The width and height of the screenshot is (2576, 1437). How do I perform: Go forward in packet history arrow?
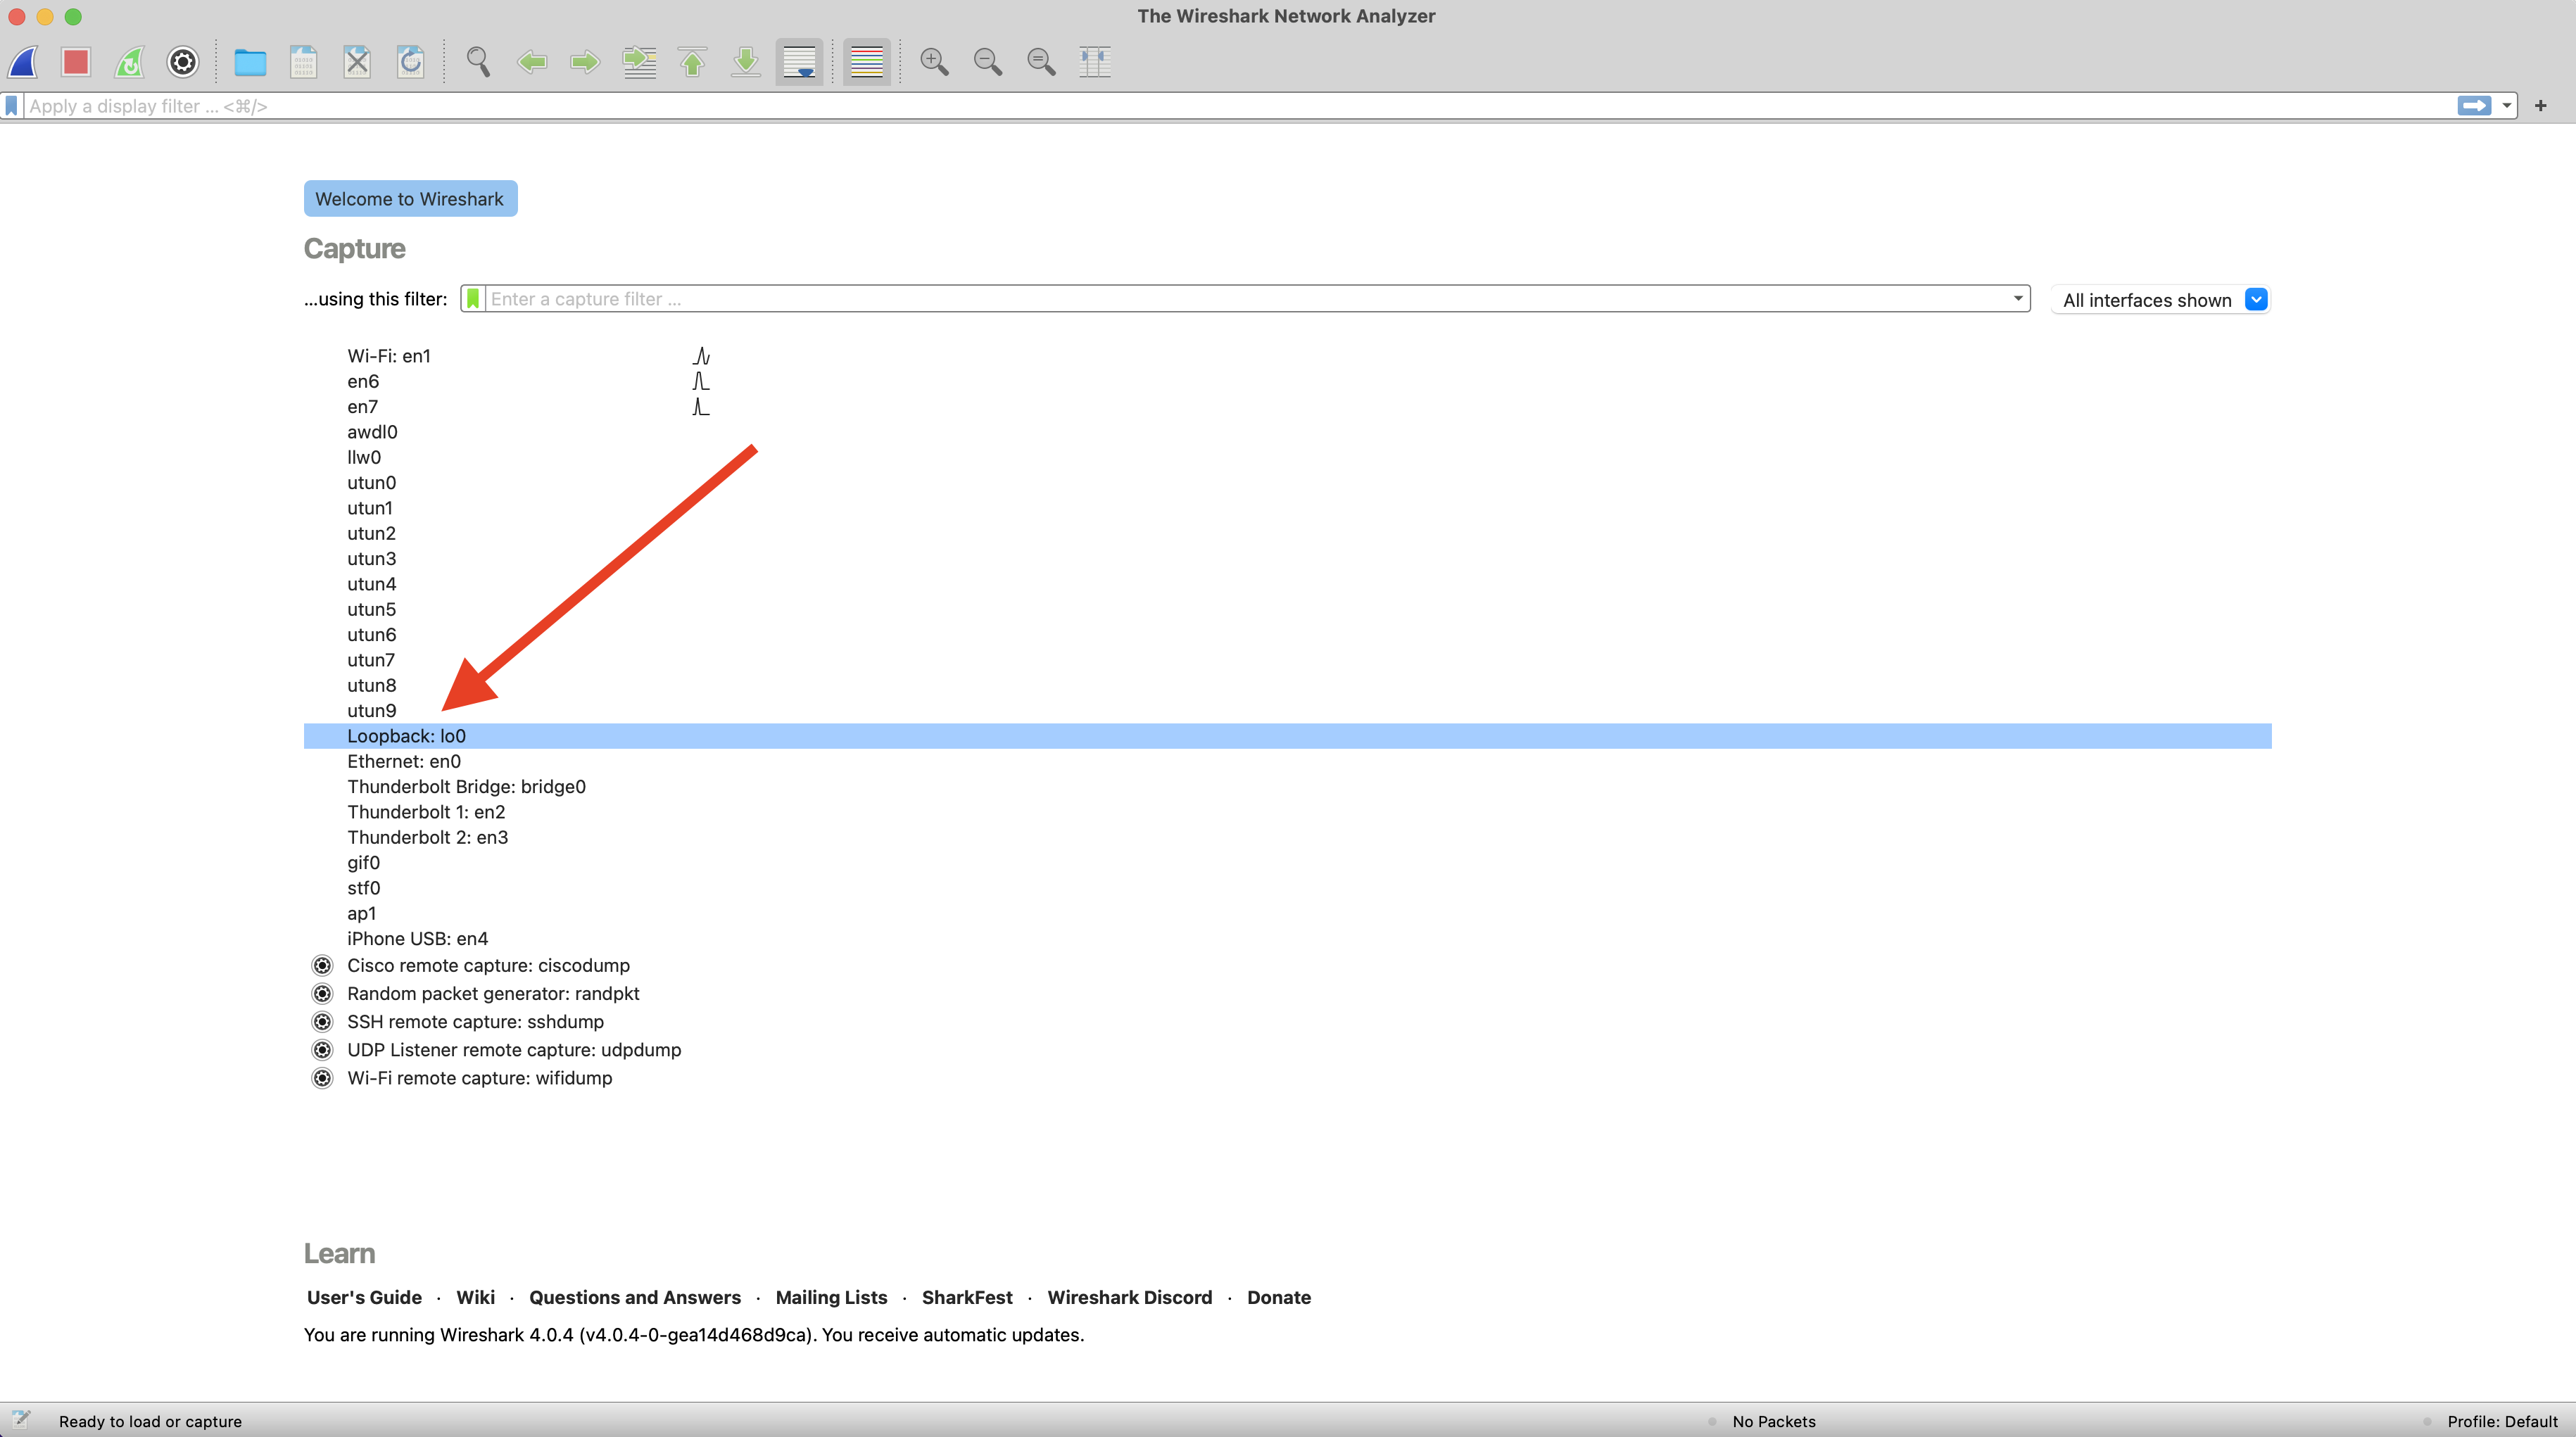[585, 62]
